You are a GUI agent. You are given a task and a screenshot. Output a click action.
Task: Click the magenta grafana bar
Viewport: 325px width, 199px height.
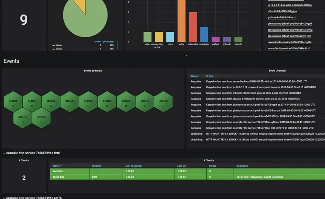(x=216, y=39)
